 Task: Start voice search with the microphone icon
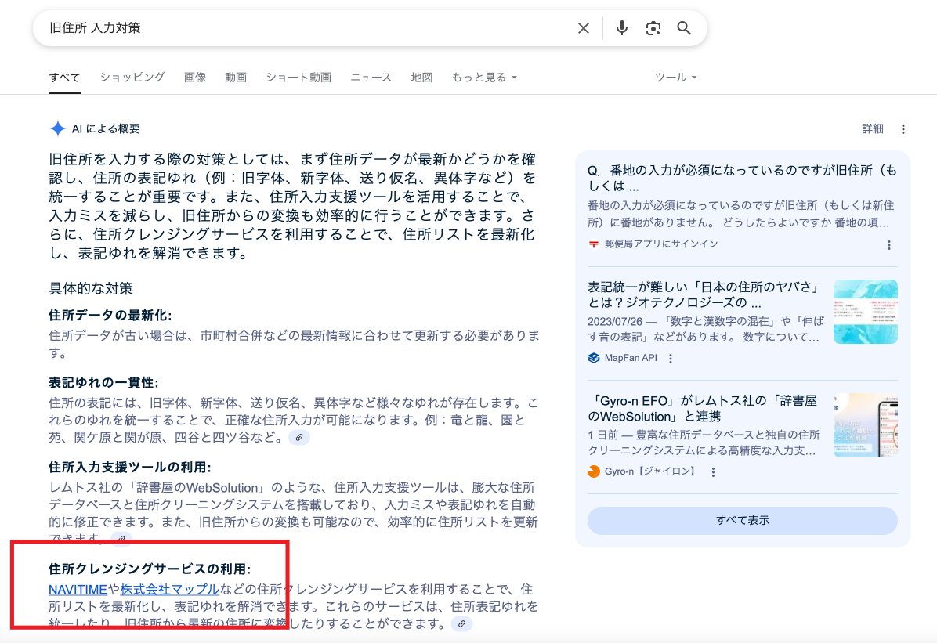[x=621, y=28]
